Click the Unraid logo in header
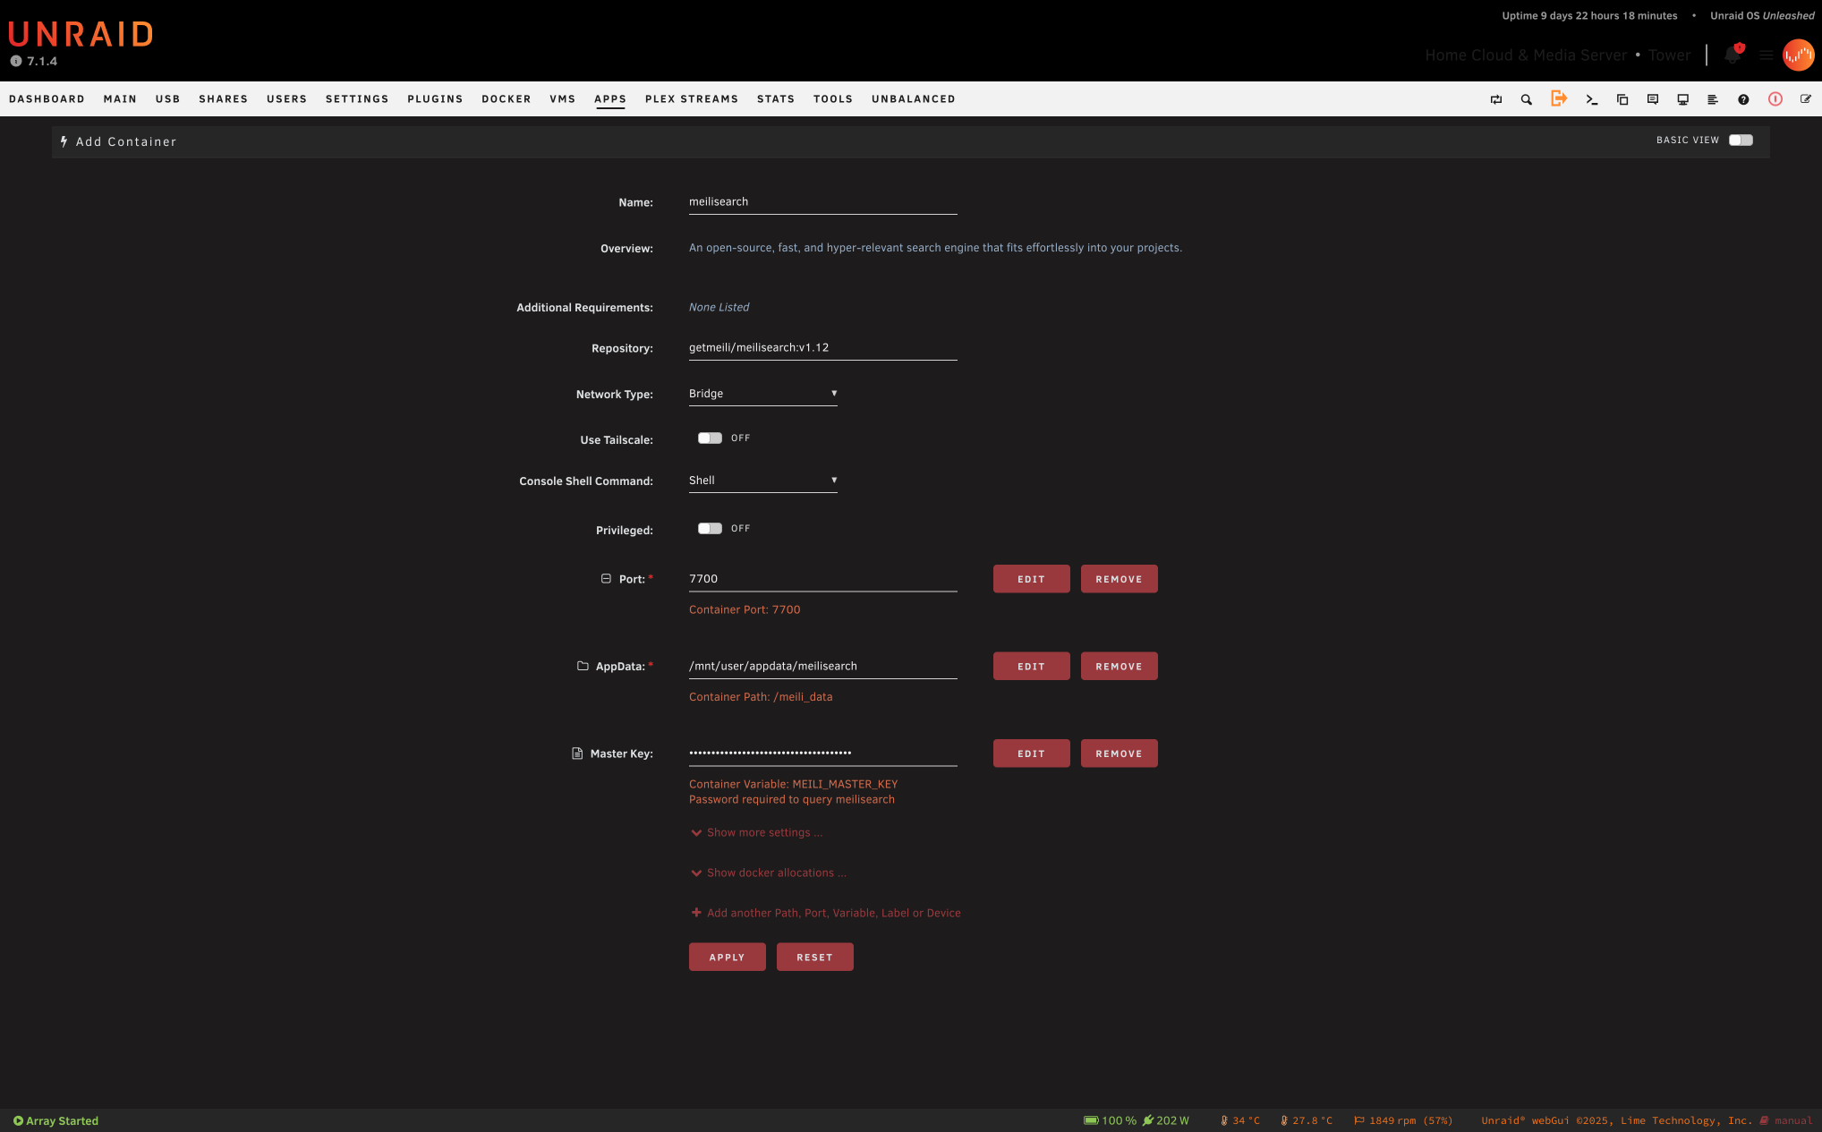This screenshot has width=1822, height=1132. [x=81, y=34]
